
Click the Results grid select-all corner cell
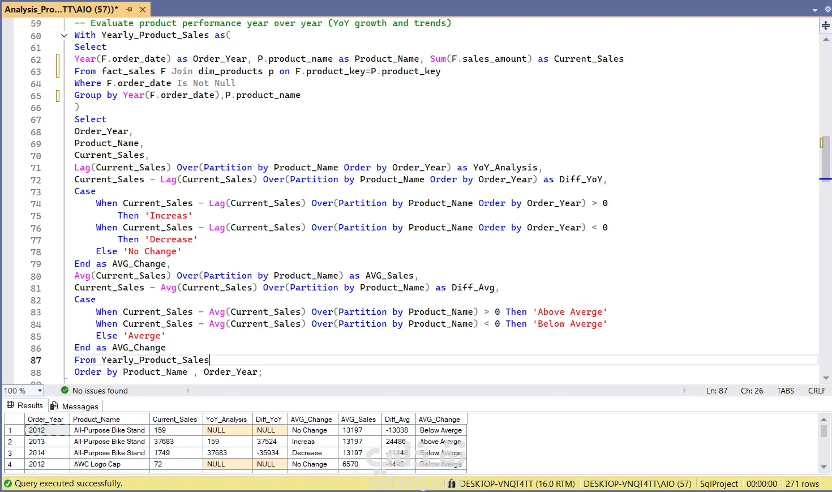(x=15, y=419)
